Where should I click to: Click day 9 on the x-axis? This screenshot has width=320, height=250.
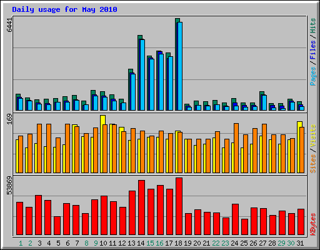point(96,243)
